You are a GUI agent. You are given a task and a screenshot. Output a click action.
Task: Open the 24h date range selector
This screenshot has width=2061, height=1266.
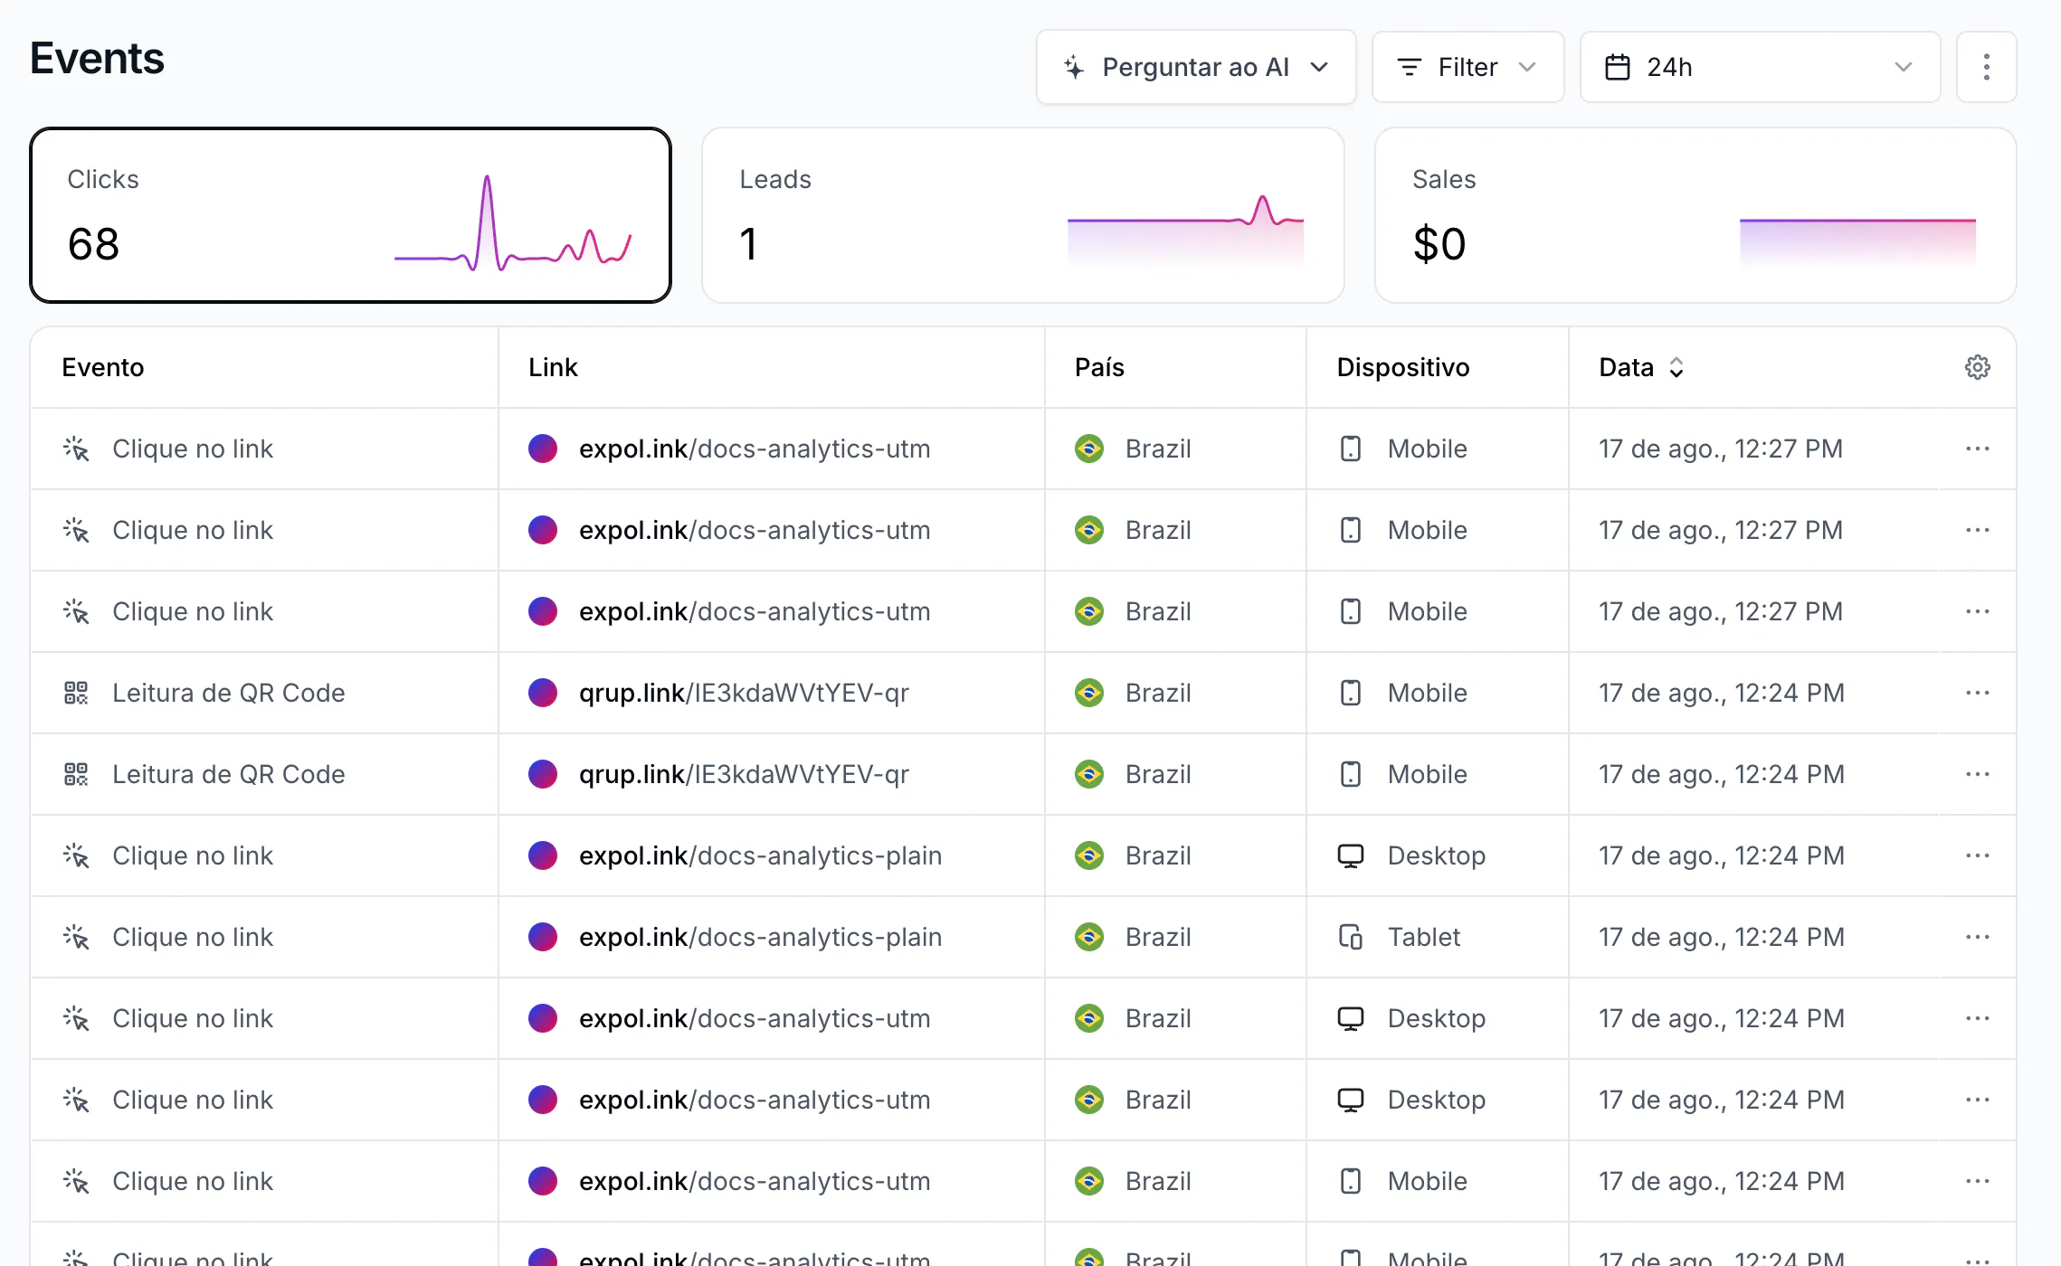1760,67
